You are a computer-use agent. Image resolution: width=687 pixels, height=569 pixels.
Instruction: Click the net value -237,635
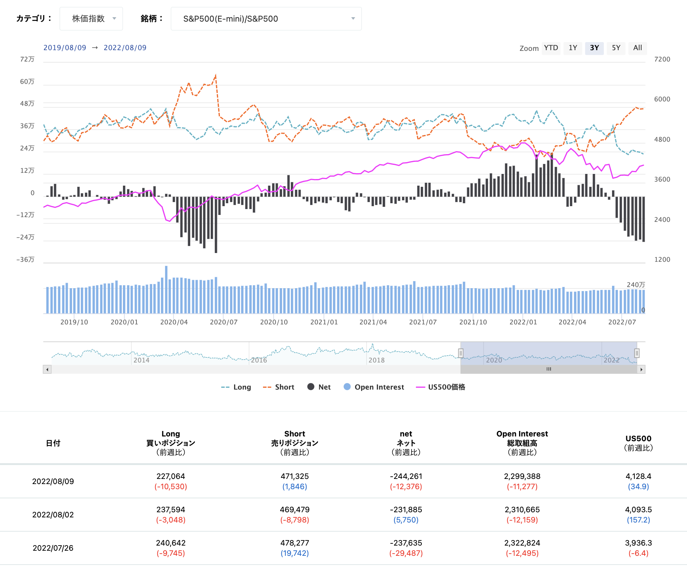(x=406, y=543)
